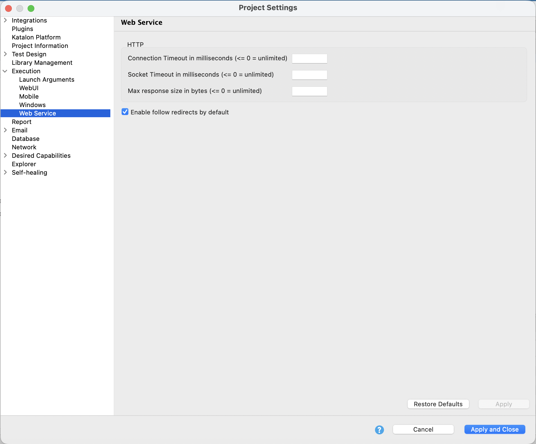Expand the Test Design section
The height and width of the screenshot is (444, 536).
click(5, 54)
